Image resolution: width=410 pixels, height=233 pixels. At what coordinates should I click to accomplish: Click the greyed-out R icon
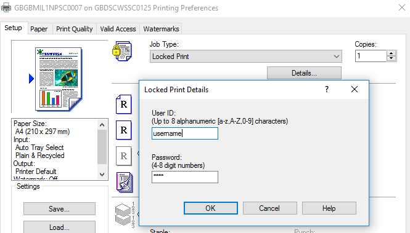pyautogui.click(x=124, y=156)
